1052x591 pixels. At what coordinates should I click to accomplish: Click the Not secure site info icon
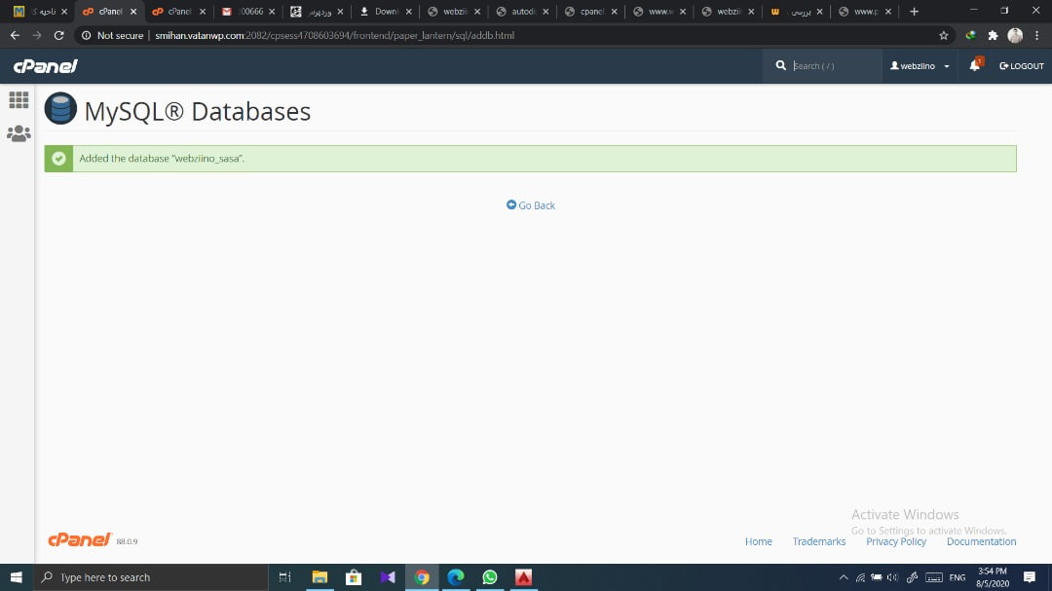[x=86, y=35]
